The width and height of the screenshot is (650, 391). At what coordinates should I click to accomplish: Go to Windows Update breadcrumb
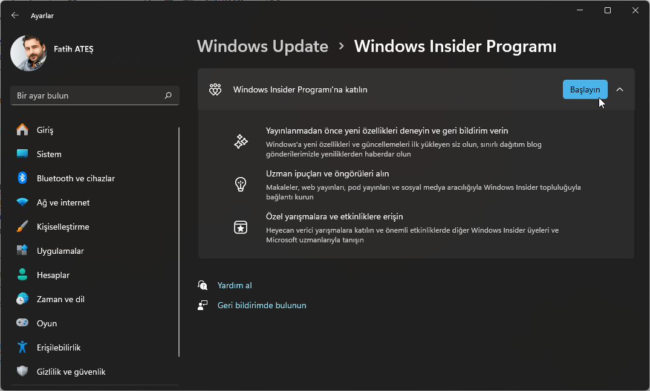pos(262,47)
